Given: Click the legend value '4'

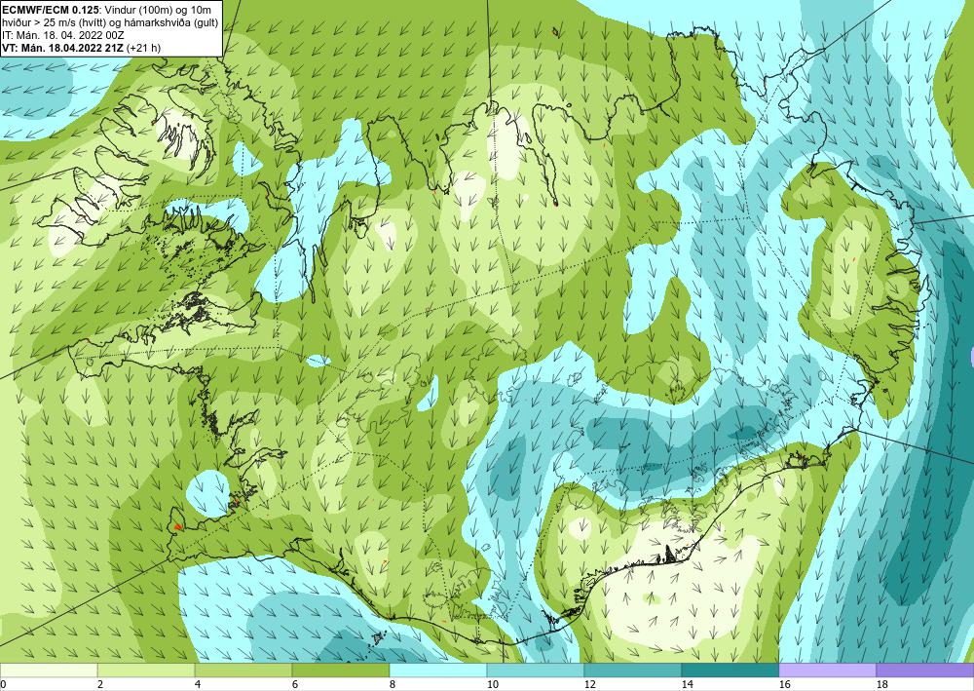Looking at the screenshot, I should point(198,684).
